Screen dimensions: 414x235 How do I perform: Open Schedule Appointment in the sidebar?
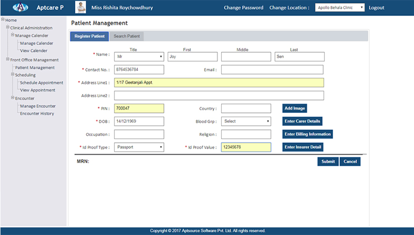(41, 82)
